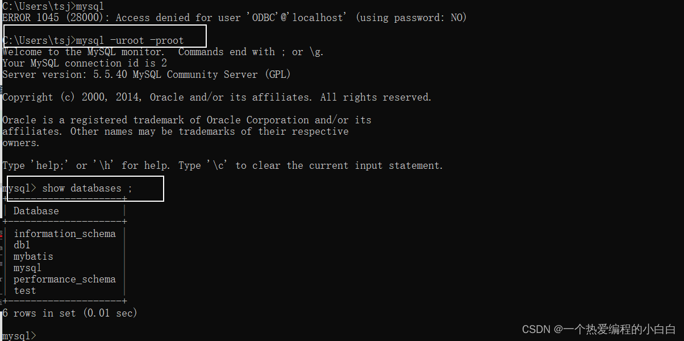Select the performance_schema row

65,279
